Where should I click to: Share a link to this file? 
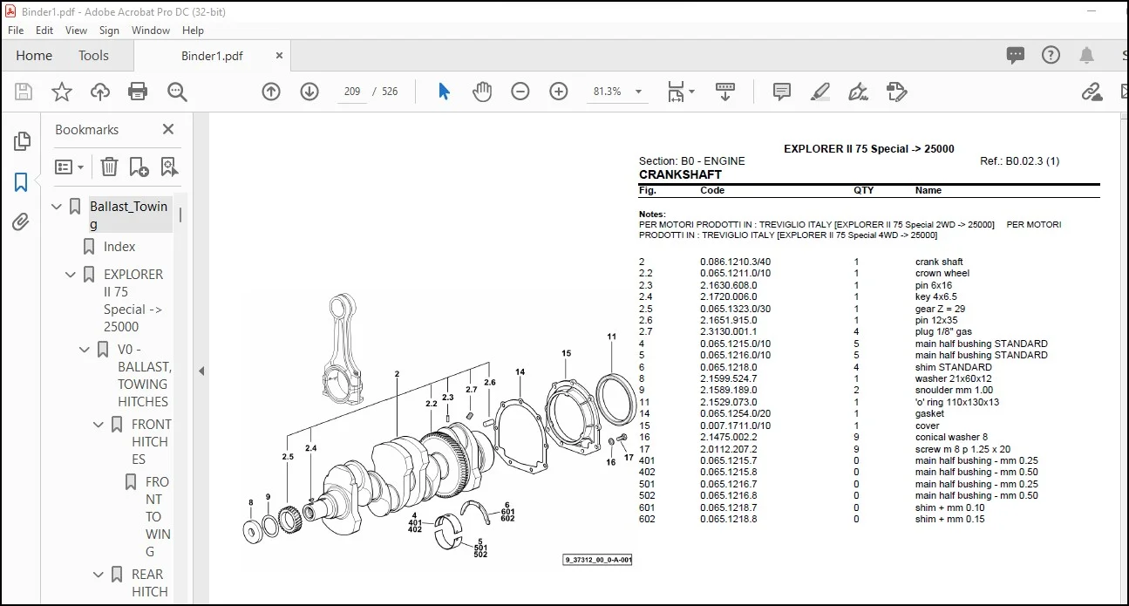click(x=1092, y=92)
